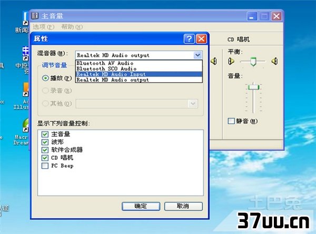
Task: Uncheck the CD 唱机 checkbox
Action: pyautogui.click(x=45, y=158)
